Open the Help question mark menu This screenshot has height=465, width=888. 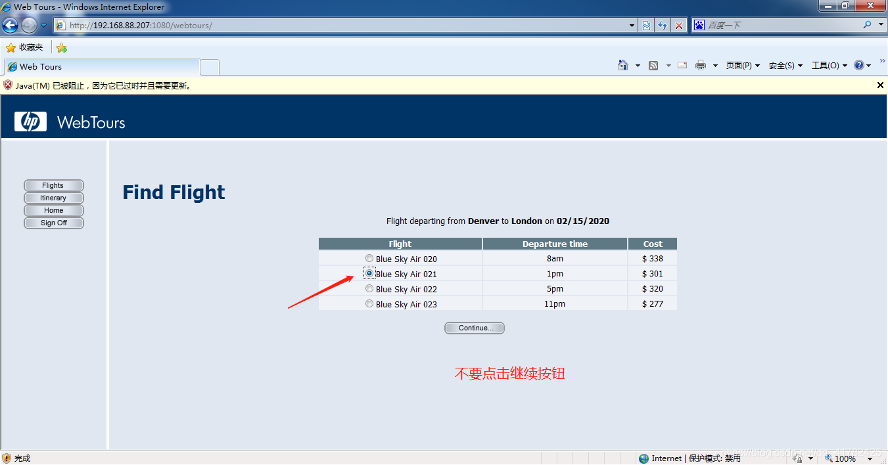click(862, 66)
